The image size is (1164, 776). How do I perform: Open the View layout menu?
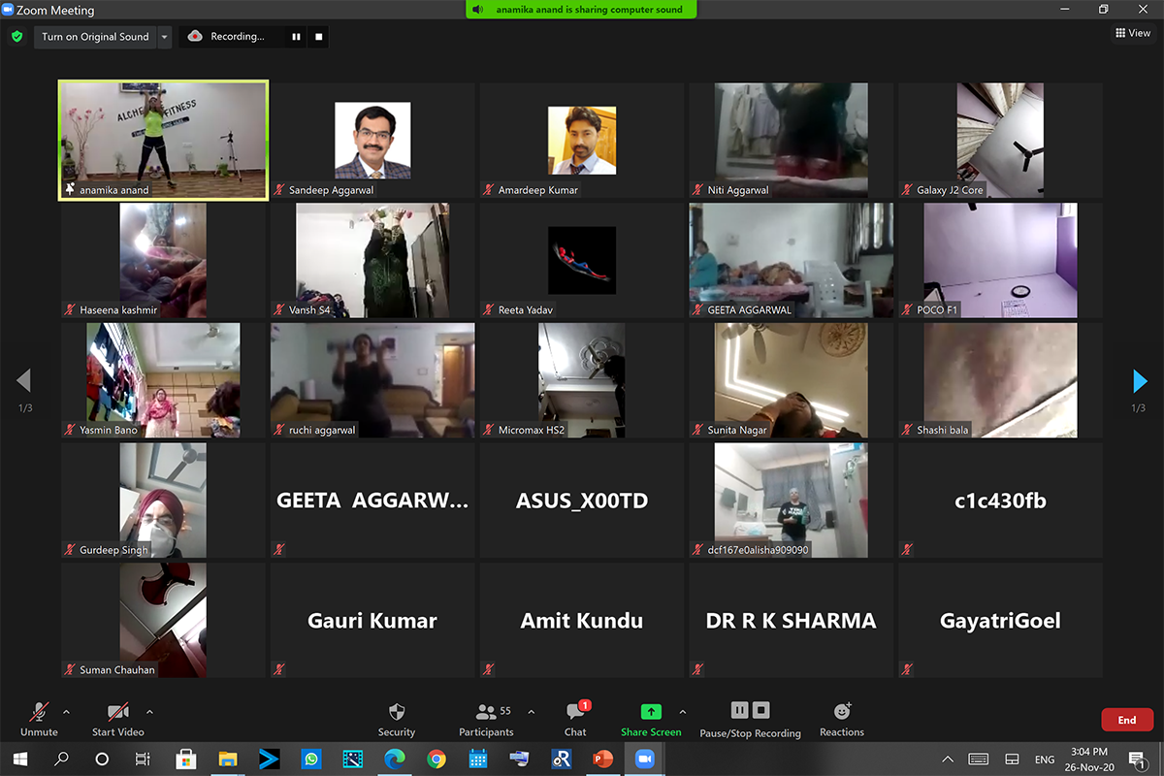point(1133,33)
